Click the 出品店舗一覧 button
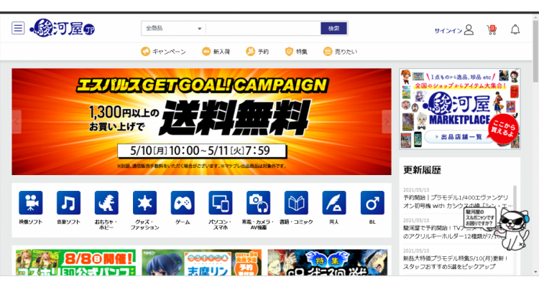Image resolution: width=539 pixels, height=287 pixels. click(x=459, y=136)
